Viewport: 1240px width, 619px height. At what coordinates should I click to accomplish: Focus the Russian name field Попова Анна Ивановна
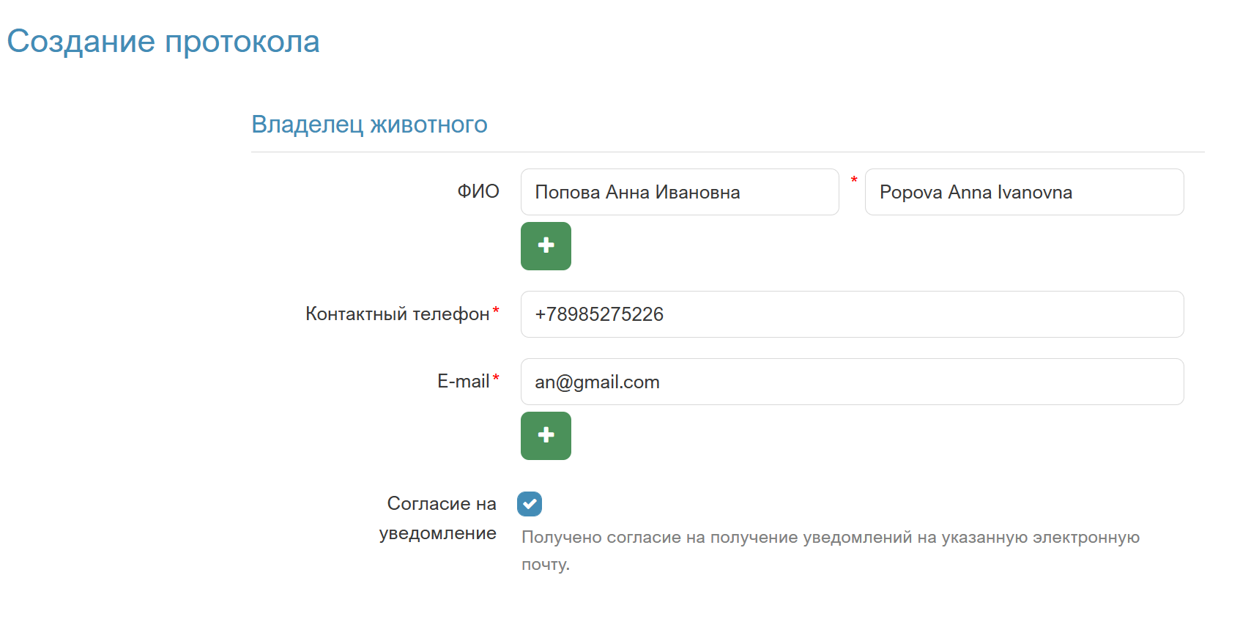point(679,192)
